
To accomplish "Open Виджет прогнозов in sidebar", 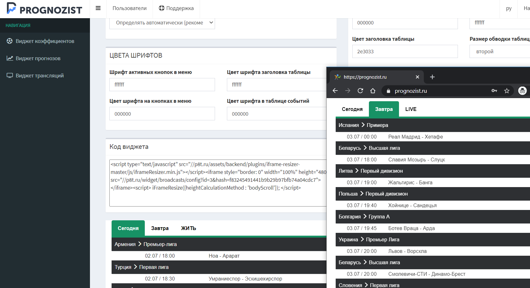I will pyautogui.click(x=45, y=58).
